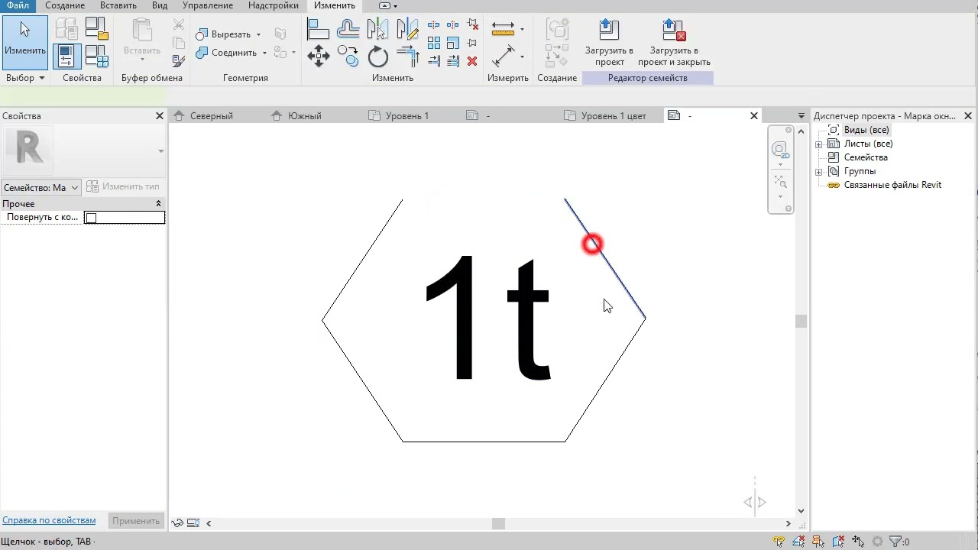Open the 2D navigation wheel
This screenshot has height=550, width=978.
[x=780, y=150]
